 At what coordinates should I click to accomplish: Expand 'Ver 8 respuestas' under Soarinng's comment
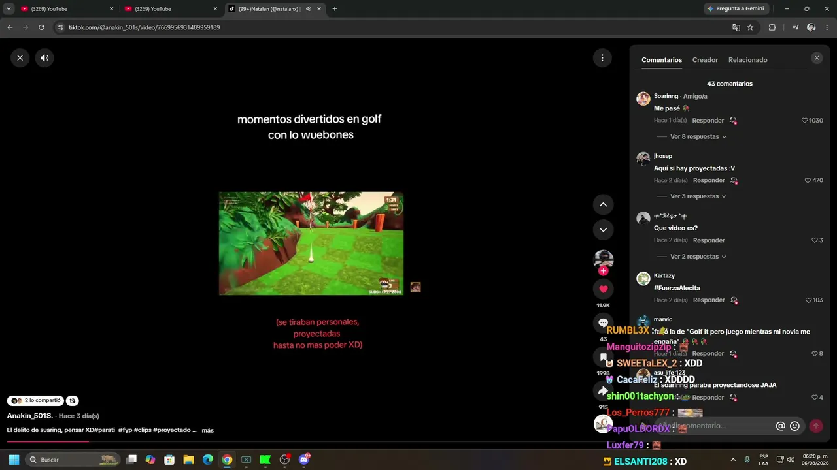pyautogui.click(x=698, y=137)
